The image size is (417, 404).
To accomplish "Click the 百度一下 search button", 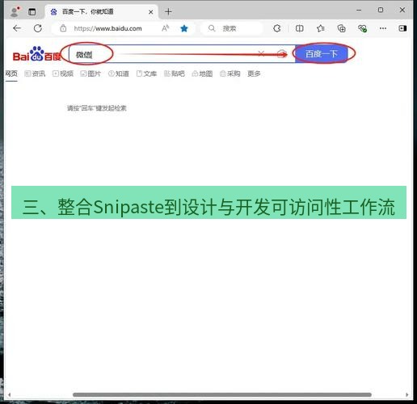I will 322,54.
